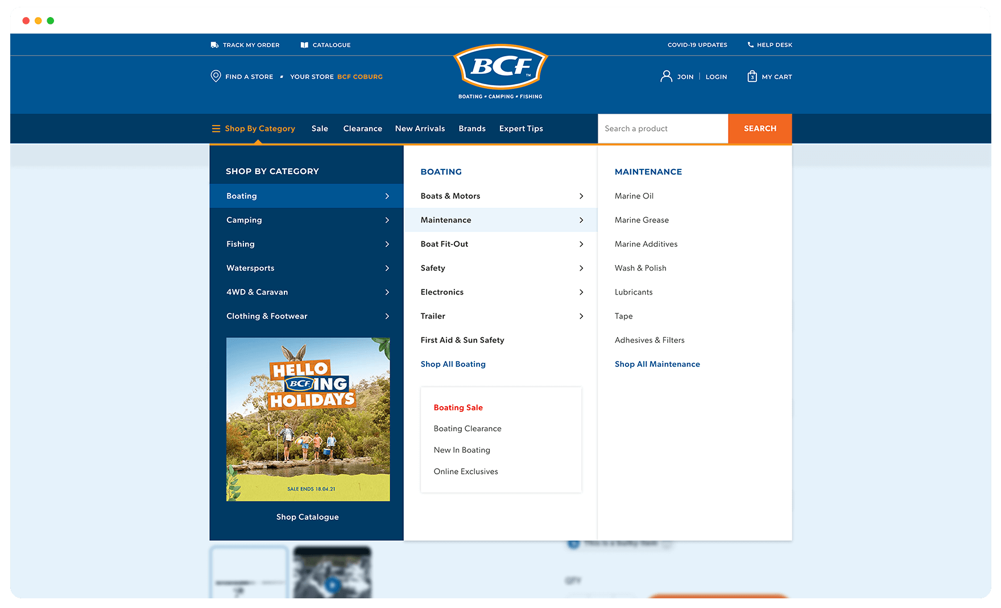
Task: Expand the Boating category chevron
Action: [387, 196]
